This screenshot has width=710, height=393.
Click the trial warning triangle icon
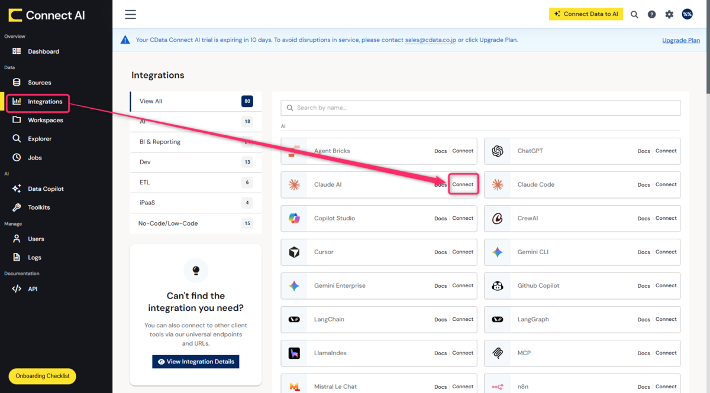pos(125,40)
